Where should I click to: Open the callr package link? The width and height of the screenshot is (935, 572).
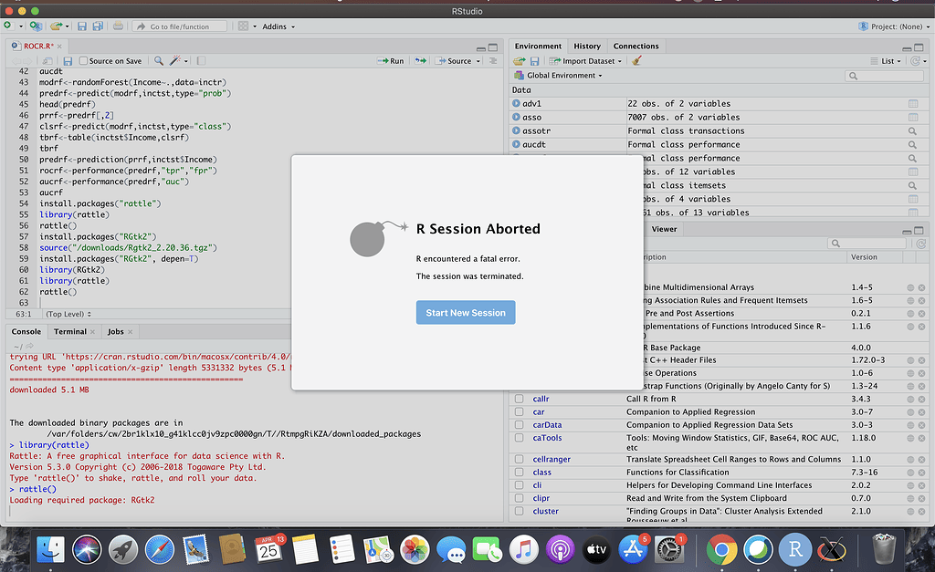(541, 400)
